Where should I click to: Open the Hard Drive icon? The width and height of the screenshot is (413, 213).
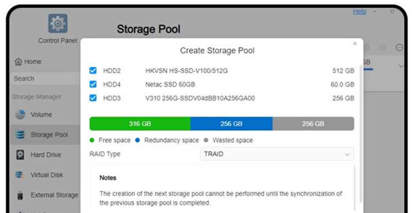(20, 155)
